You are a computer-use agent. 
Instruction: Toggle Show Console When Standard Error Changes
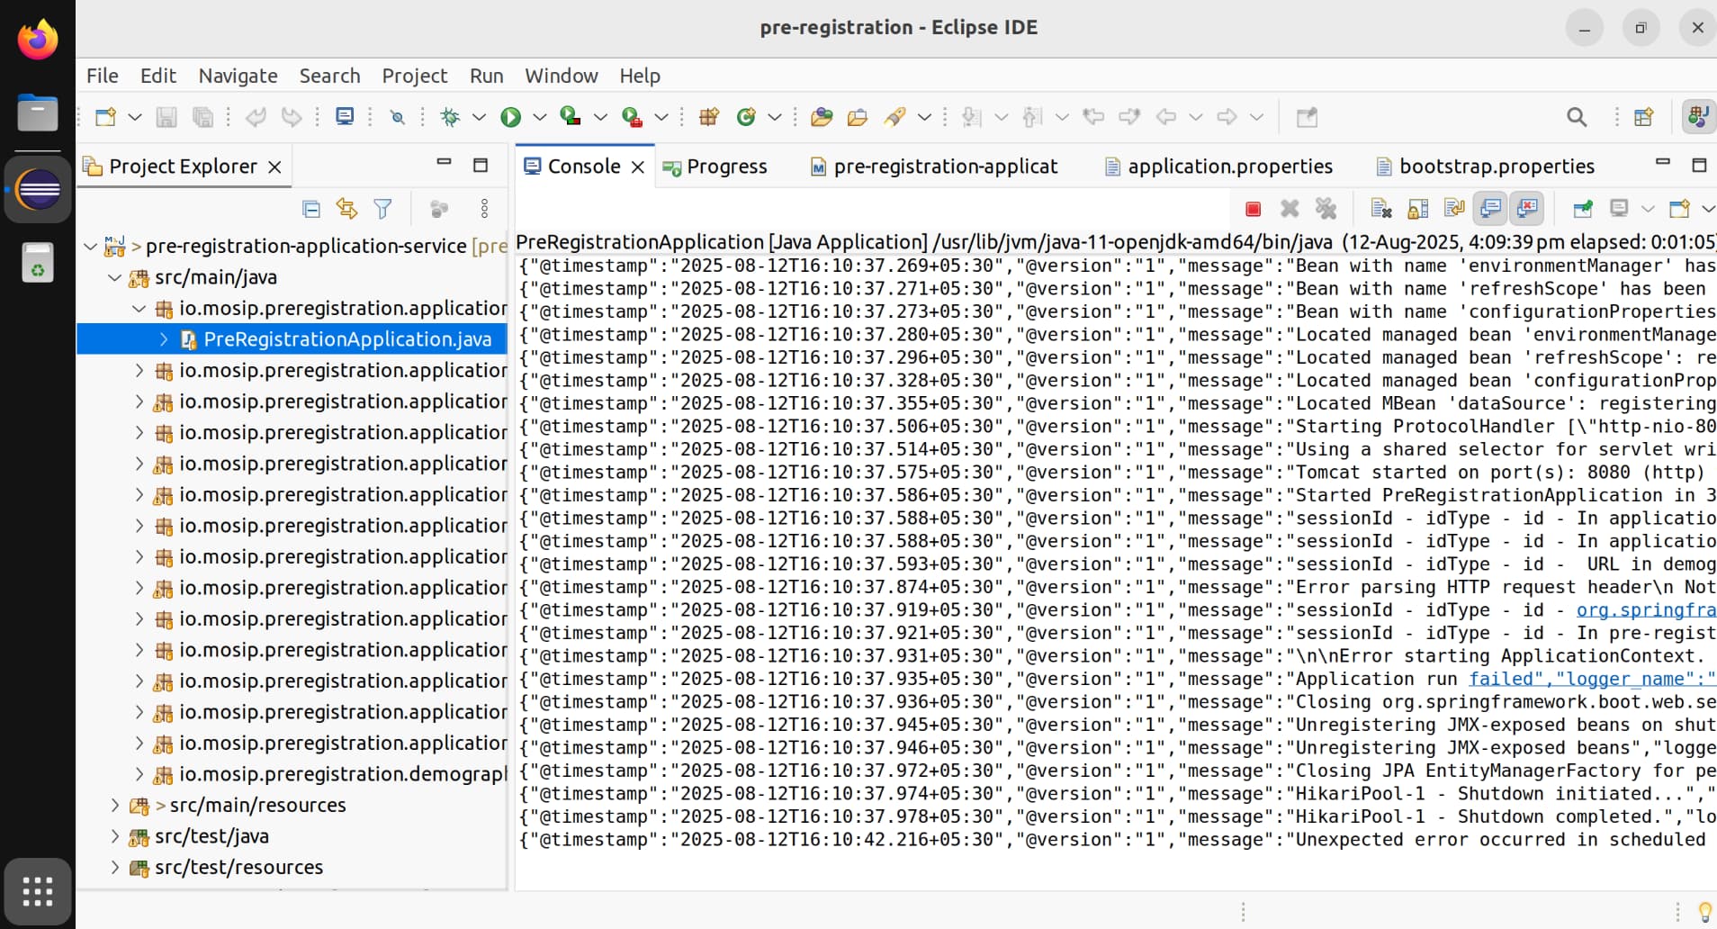(x=1527, y=210)
